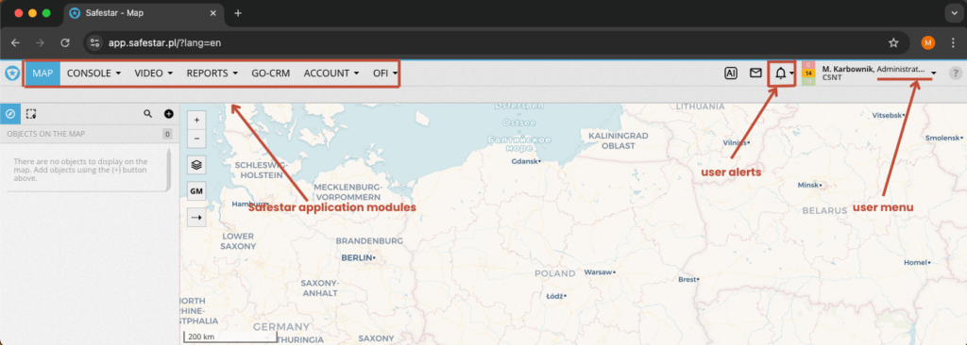Click the dashed arrow map tool

pyautogui.click(x=196, y=218)
